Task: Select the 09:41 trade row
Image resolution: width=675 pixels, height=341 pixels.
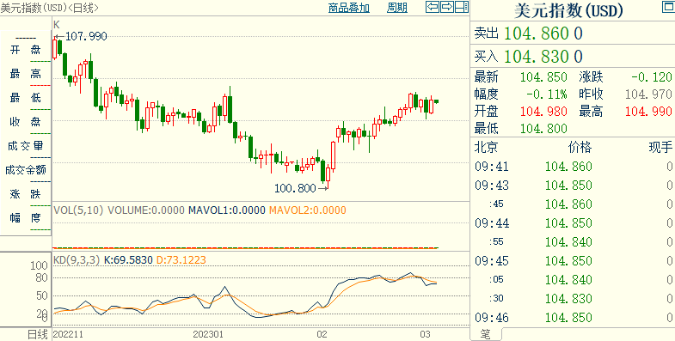Action: [573, 167]
